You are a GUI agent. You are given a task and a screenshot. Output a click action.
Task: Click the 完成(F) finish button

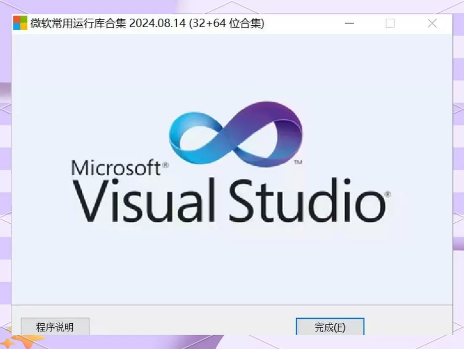pyautogui.click(x=330, y=327)
